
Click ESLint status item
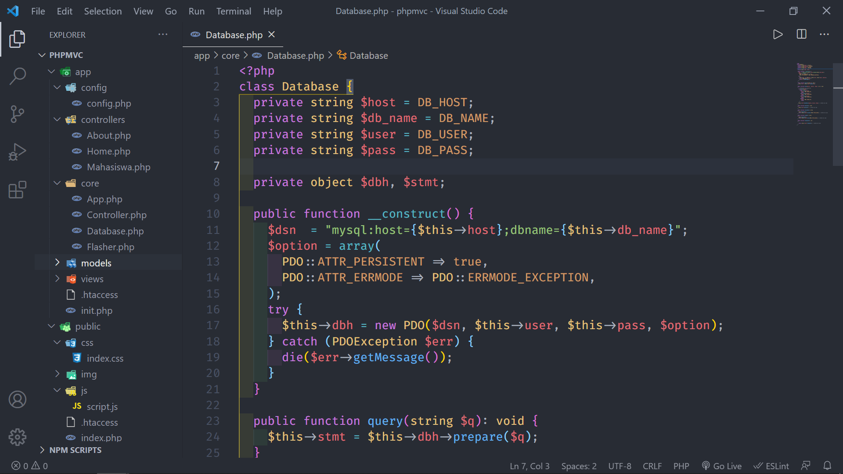tap(771, 466)
